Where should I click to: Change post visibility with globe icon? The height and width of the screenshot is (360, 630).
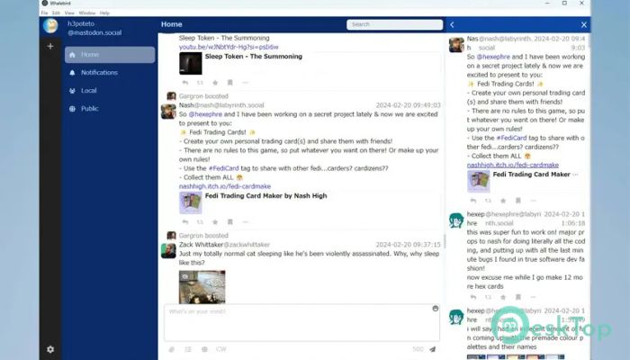pos(204,349)
